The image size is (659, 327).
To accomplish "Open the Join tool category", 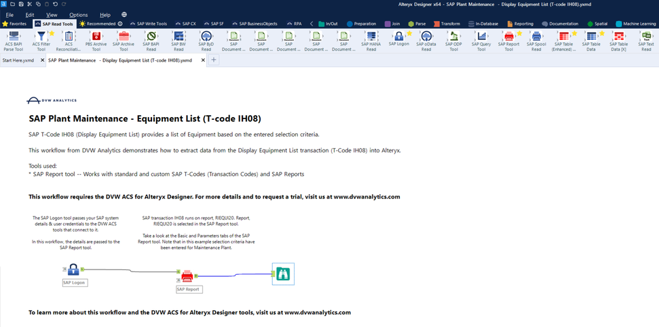I will tap(392, 24).
